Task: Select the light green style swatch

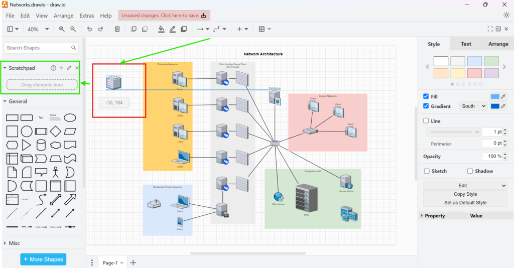Action: click(x=491, y=61)
